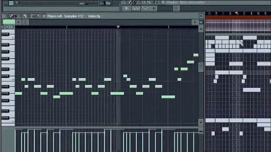This screenshot has width=271, height=152.
Task: Click the maximize box beside piano roll scrollbar
Action: tap(201, 22)
